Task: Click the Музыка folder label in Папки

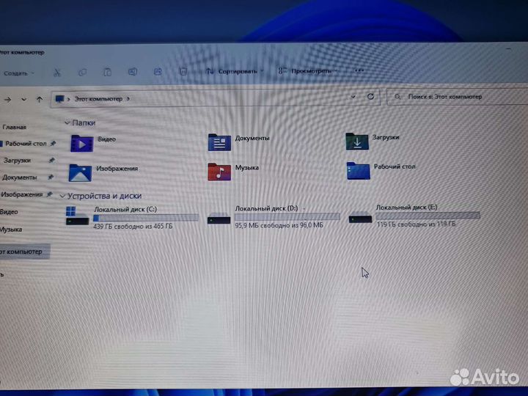Action: pyautogui.click(x=247, y=167)
